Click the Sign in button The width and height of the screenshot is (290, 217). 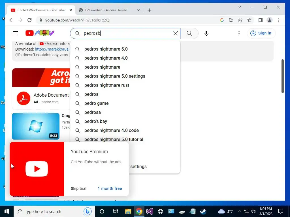[261, 33]
